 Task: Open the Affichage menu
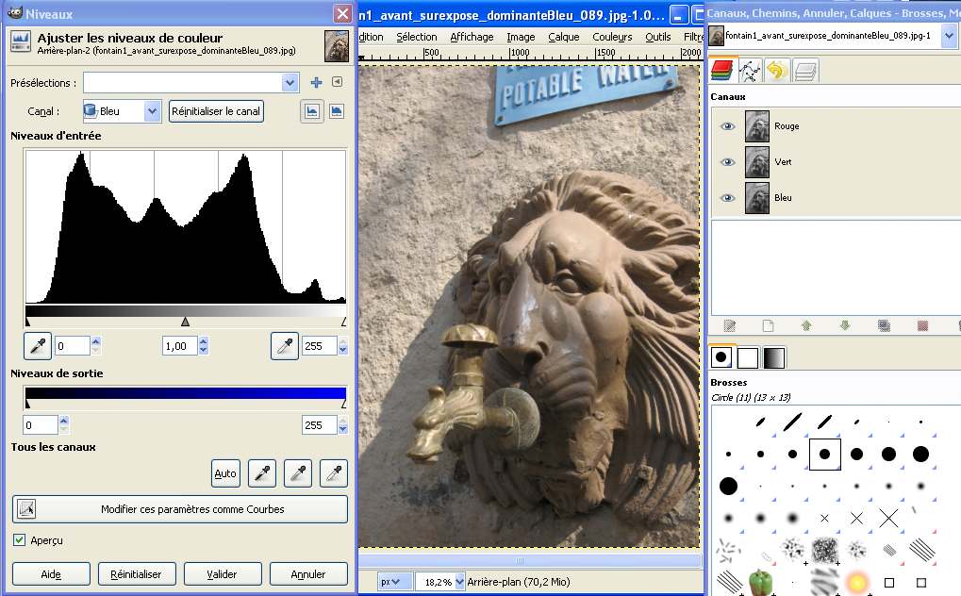(472, 38)
